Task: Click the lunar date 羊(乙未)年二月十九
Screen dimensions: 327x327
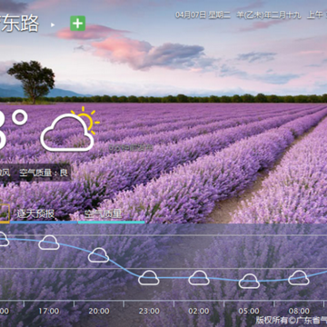Action: point(269,15)
